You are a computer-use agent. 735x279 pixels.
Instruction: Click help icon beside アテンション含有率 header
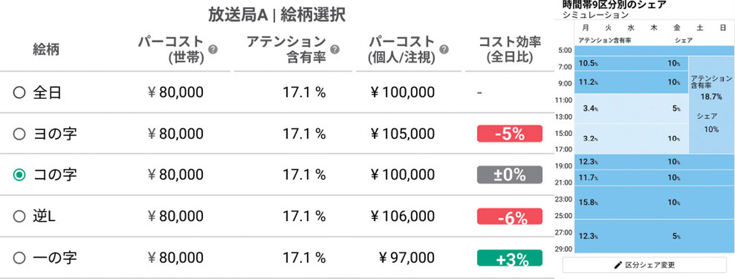(334, 49)
